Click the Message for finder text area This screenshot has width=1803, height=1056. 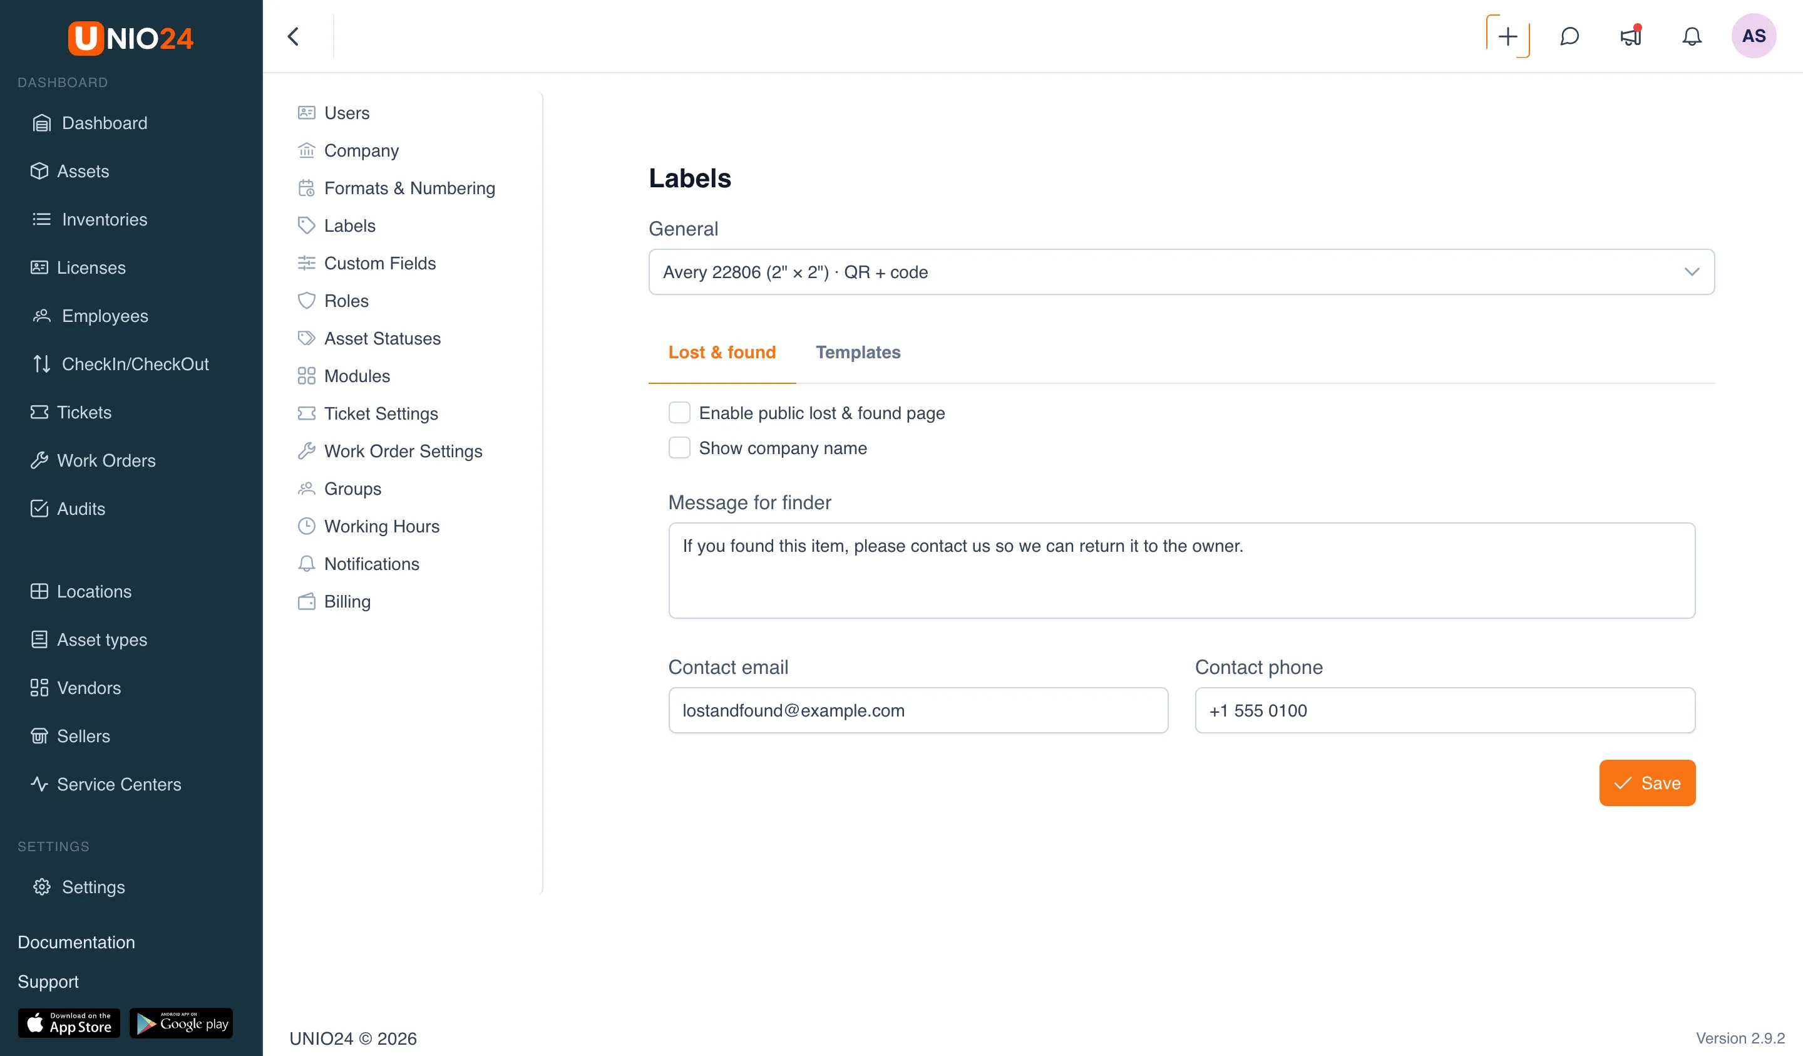click(x=1181, y=571)
